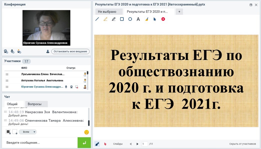
Task: Click the presentation slide title area
Action: point(176,81)
